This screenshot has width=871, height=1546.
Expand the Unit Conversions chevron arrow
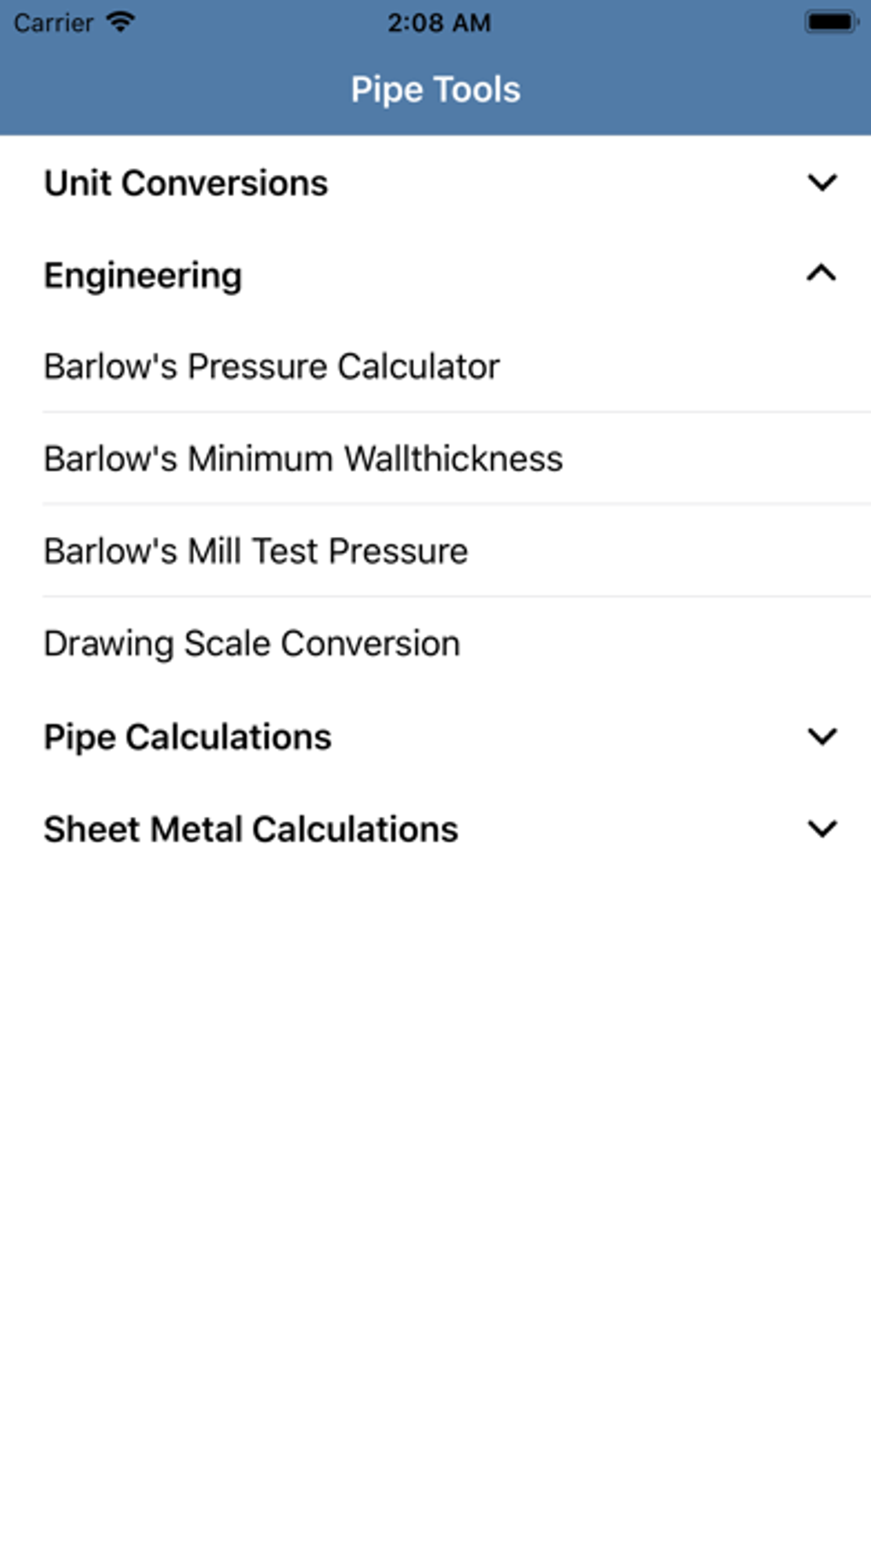click(x=821, y=183)
